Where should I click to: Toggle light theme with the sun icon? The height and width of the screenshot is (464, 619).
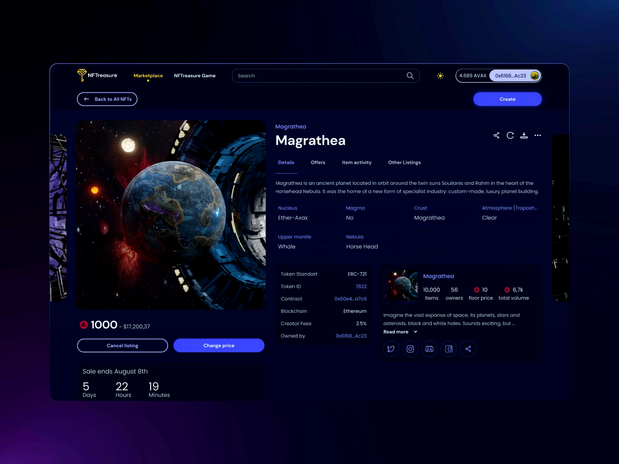coord(440,75)
